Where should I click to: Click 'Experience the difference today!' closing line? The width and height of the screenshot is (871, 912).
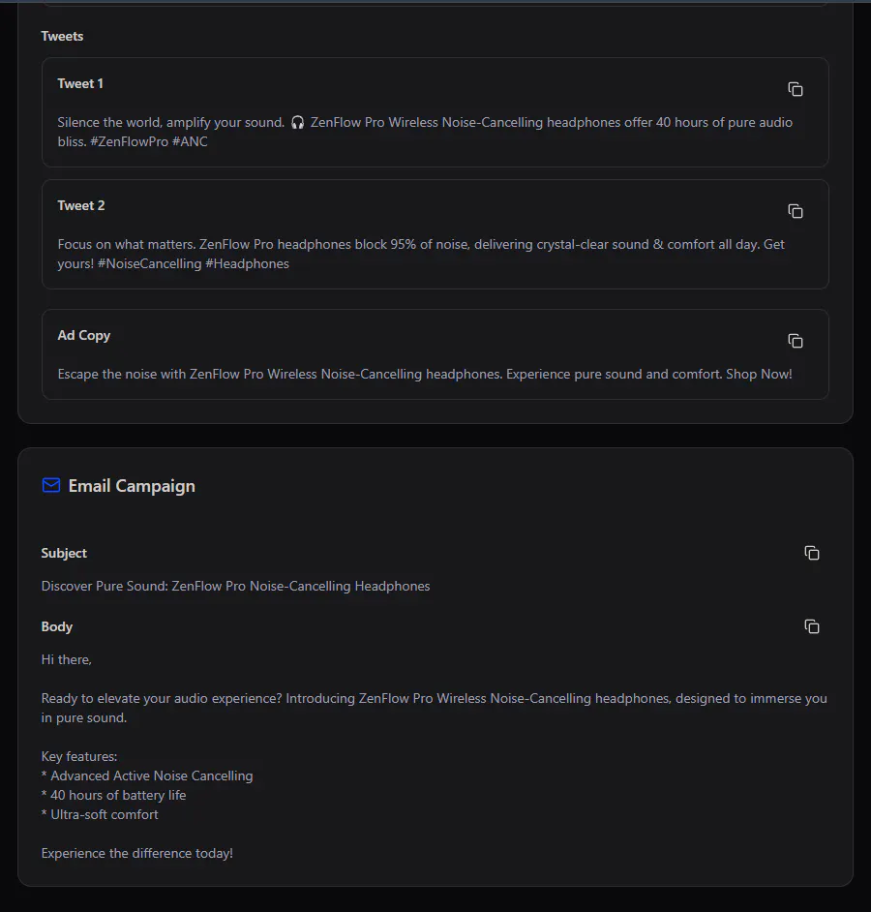tap(137, 853)
